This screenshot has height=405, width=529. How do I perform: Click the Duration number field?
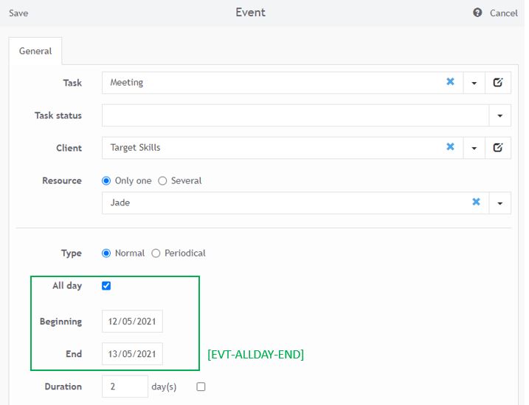[125, 387]
